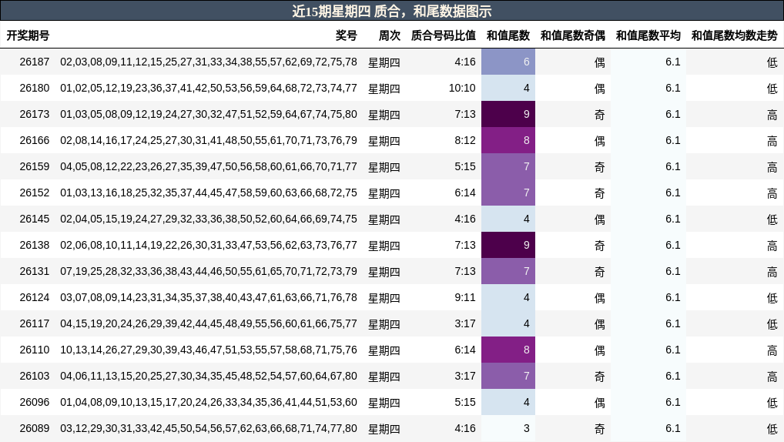
Task: Click the winning numbers starting 07,19,25,28,32
Action: tap(209, 271)
